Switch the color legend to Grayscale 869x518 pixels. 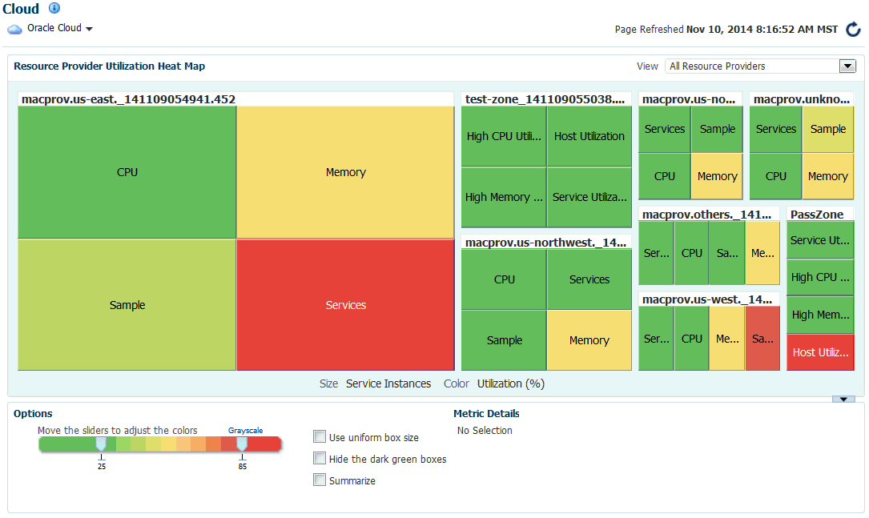pos(245,430)
